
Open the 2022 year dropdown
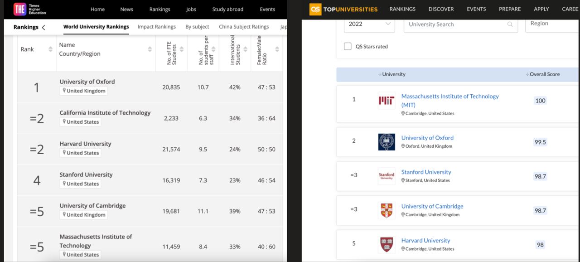pos(369,24)
